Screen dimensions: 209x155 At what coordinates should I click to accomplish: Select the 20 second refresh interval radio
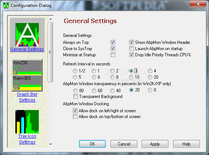click(150, 77)
